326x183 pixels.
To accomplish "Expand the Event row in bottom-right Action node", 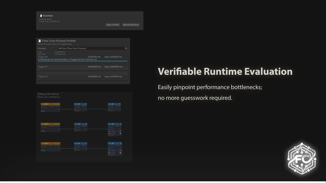I will point(109,150).
